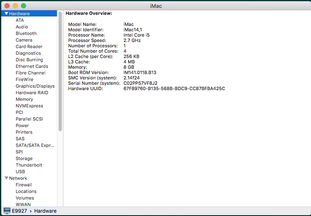311x216 pixels.
Task: Minimize window with yellow button
Action: [x=15, y=6]
